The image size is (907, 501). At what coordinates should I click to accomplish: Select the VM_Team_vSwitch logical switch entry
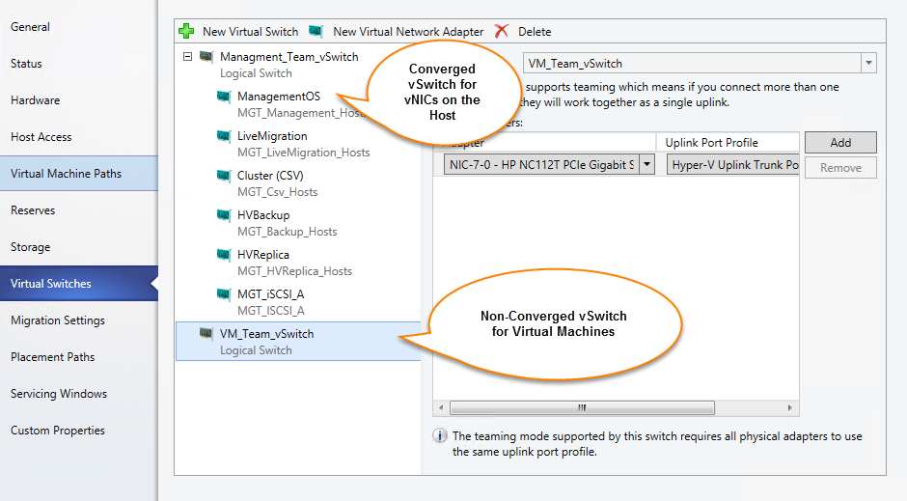[298, 342]
